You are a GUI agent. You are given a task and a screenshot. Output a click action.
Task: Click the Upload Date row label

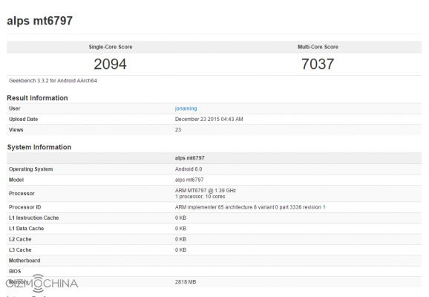pyautogui.click(x=23, y=119)
